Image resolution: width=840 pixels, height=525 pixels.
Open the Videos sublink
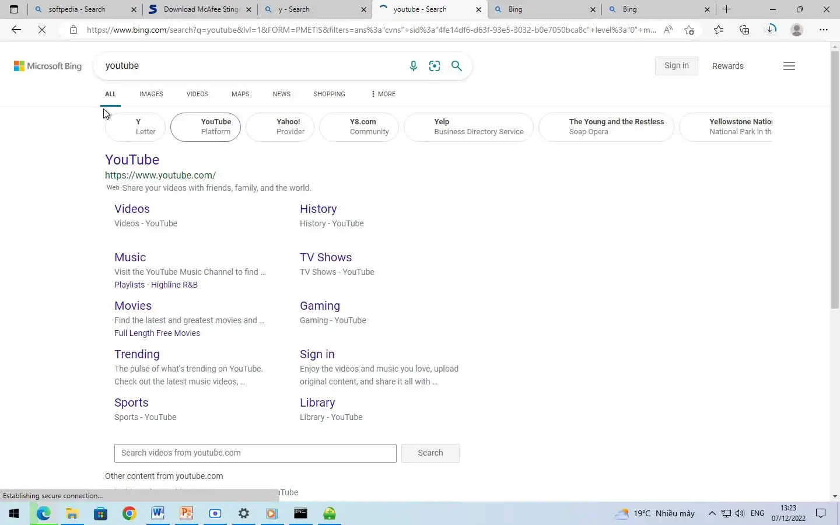click(132, 209)
